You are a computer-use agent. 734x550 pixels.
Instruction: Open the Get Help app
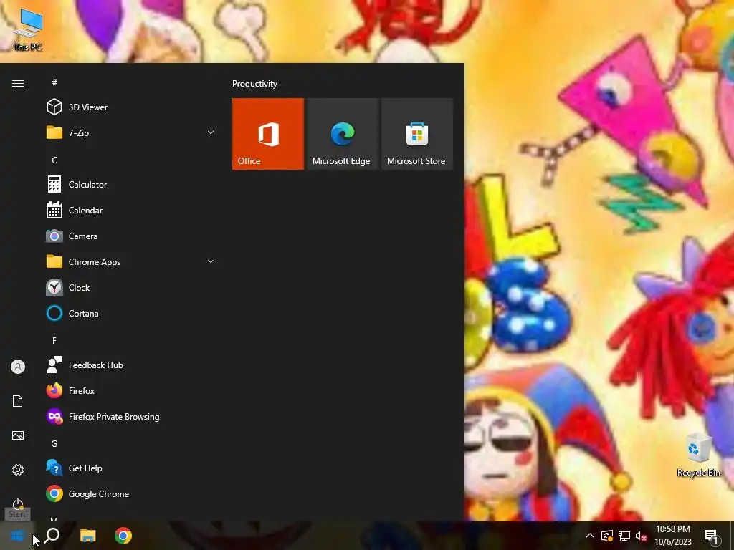(131, 468)
